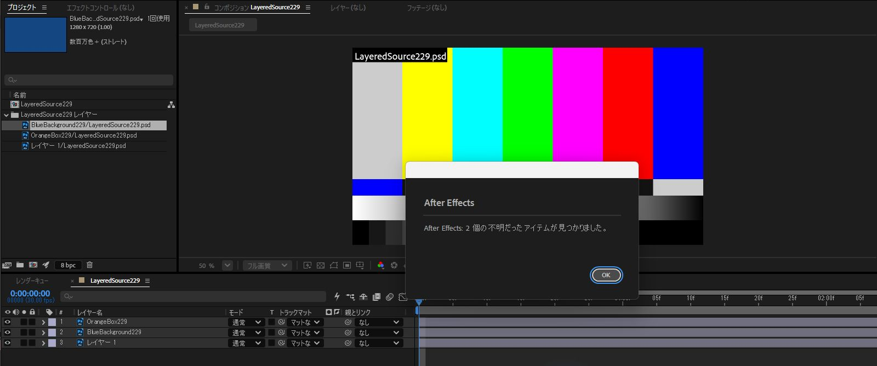
Task: Solo the BlueBackground229 layer
Action: 24,333
